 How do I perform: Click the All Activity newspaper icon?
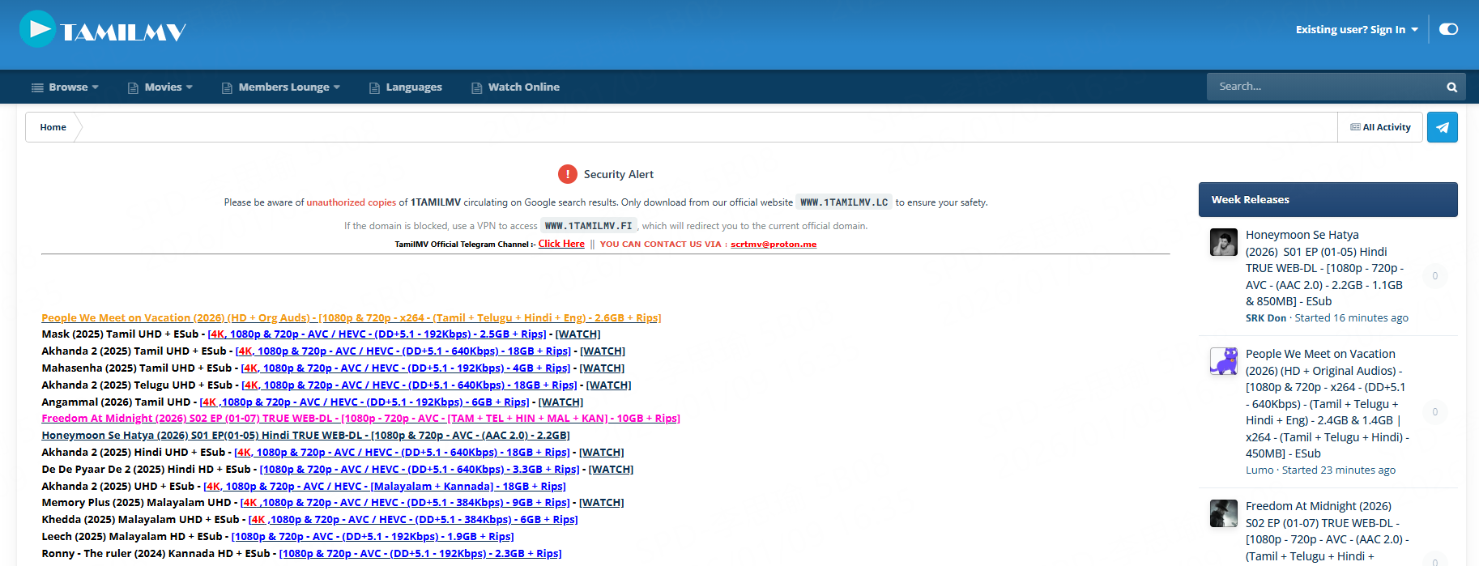pos(1355,127)
